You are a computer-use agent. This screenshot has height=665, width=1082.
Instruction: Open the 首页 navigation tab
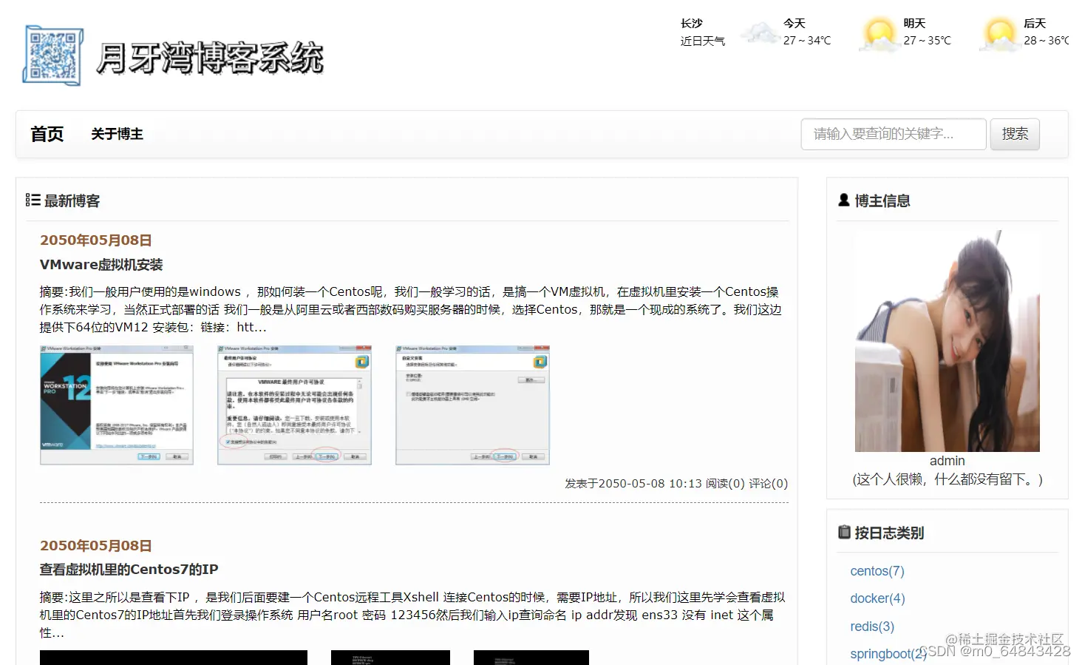(47, 134)
